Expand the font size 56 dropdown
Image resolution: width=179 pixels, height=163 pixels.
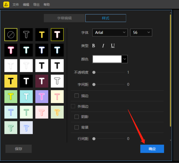pyautogui.click(x=141, y=33)
